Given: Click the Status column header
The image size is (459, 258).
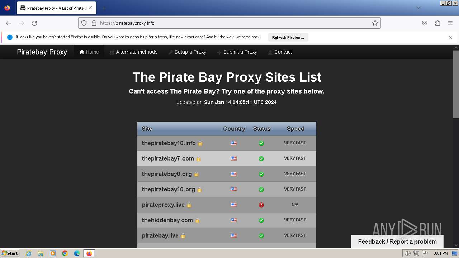Looking at the screenshot, I should (262, 129).
